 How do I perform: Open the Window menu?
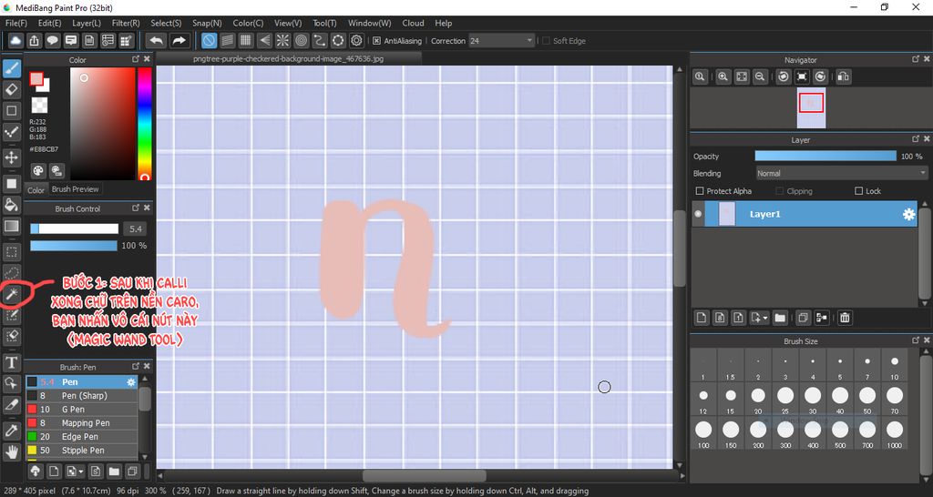click(370, 23)
